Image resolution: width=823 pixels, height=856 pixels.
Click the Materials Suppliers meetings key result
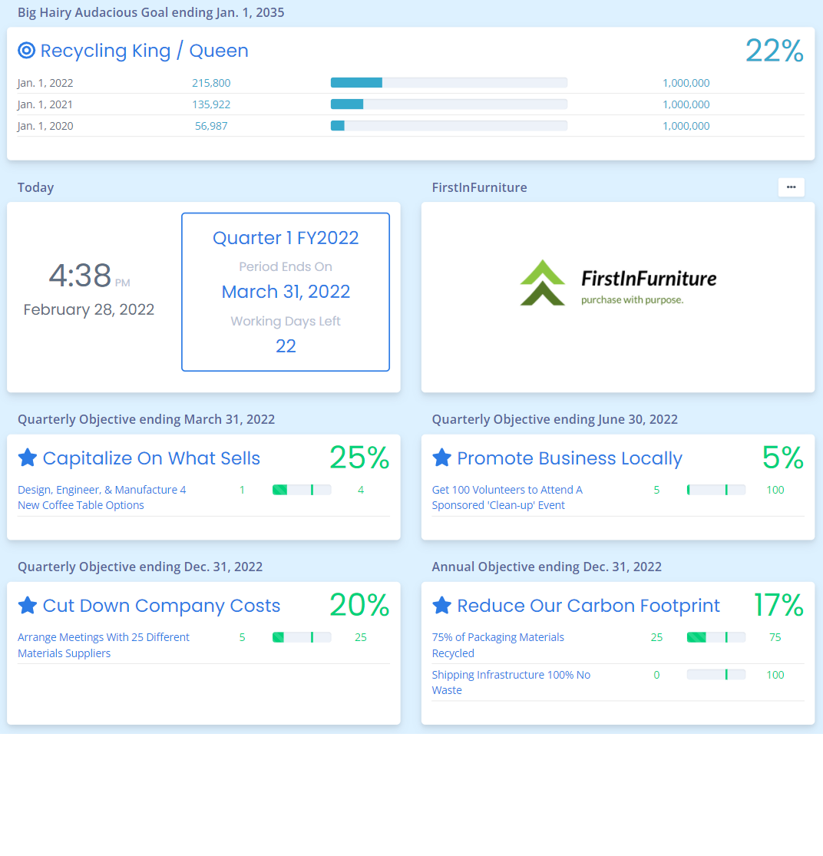[x=103, y=645]
